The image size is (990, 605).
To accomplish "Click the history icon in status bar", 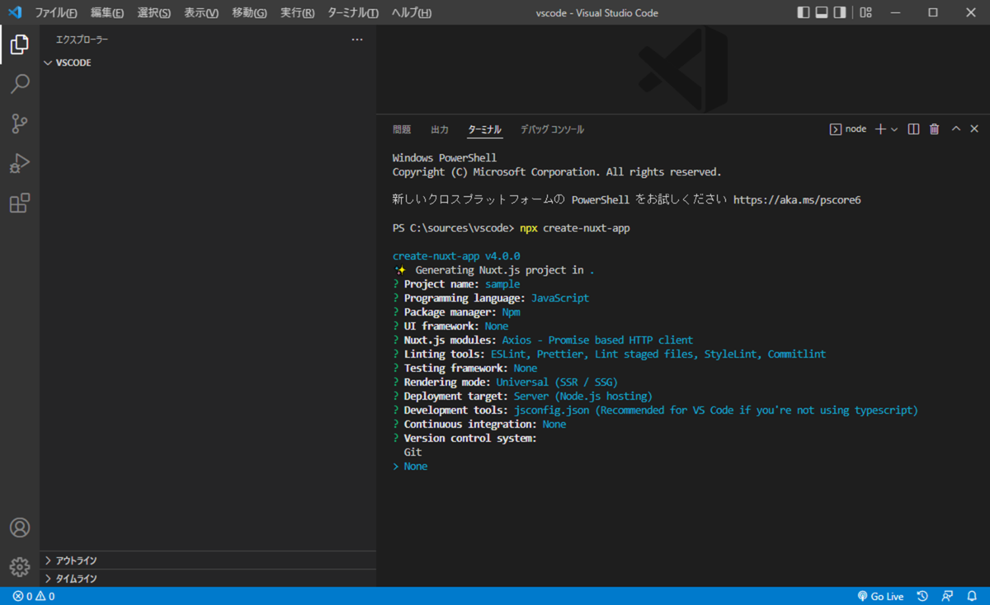I will click(x=923, y=596).
